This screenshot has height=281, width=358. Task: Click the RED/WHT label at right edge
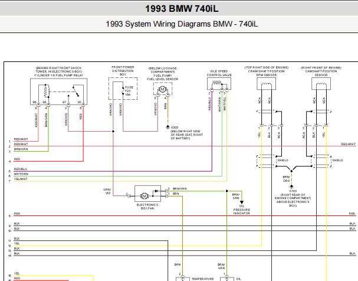point(349,144)
